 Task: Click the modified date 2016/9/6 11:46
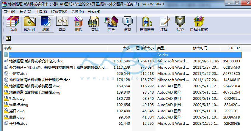click(206, 61)
